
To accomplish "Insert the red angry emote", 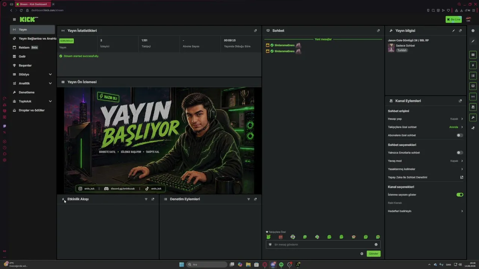I will point(280,237).
